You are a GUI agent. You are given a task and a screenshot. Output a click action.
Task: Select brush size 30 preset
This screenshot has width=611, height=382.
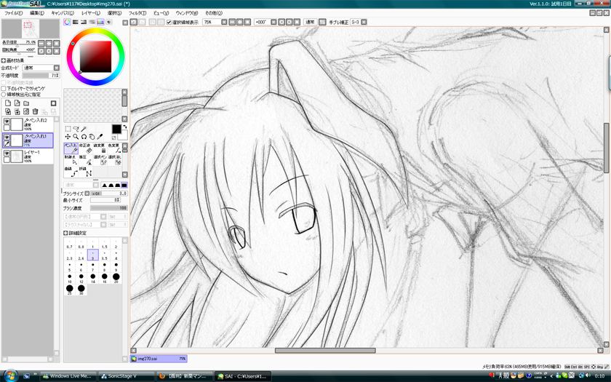pyautogui.click(x=81, y=290)
